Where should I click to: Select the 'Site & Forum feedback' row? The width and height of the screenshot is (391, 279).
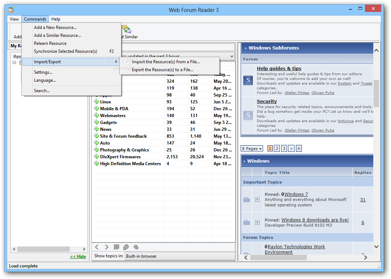[x=163, y=136]
